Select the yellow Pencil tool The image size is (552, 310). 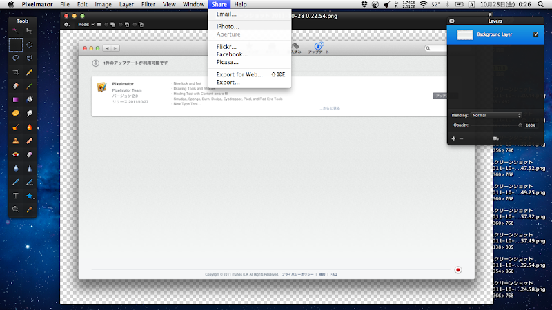coord(30,72)
